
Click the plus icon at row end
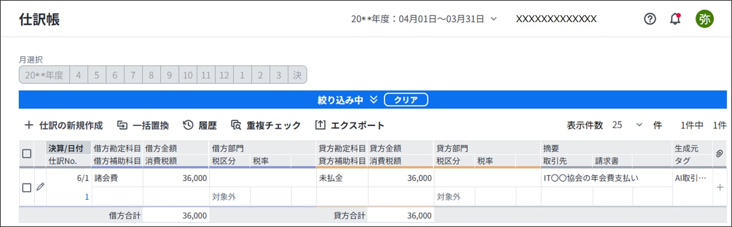(x=719, y=187)
